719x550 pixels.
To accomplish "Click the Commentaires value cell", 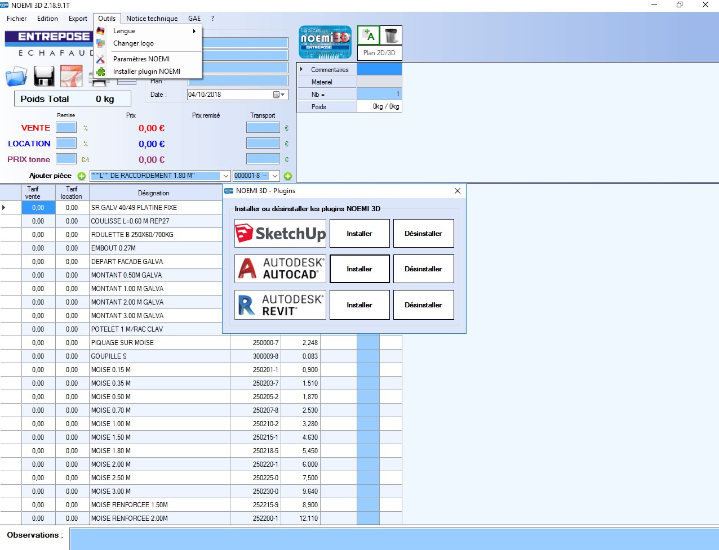I will coord(380,69).
